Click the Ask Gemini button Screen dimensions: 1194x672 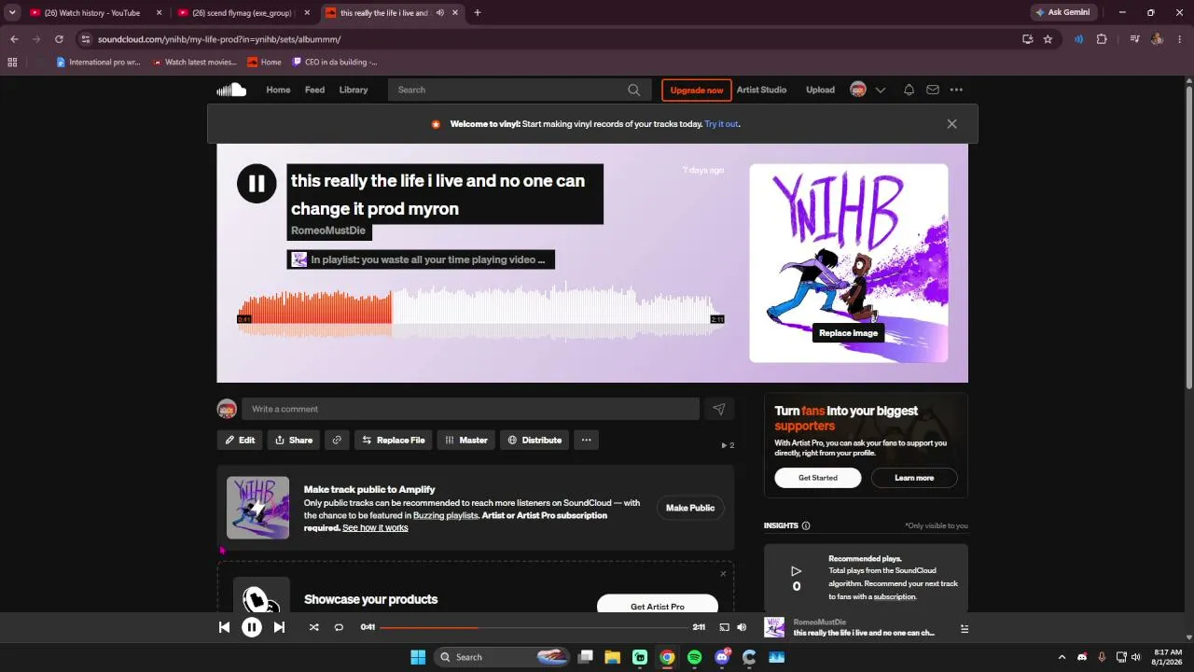[1062, 12]
